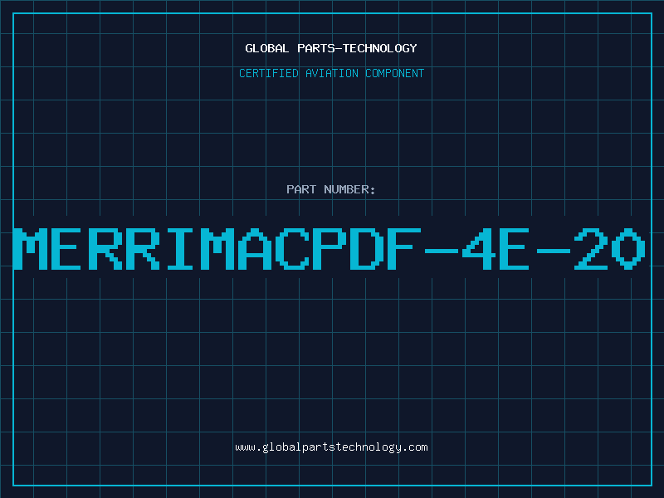Click the word NUMBER: above the part code

(x=349, y=189)
